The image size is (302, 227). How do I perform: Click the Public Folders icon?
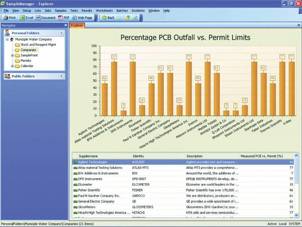[7, 76]
